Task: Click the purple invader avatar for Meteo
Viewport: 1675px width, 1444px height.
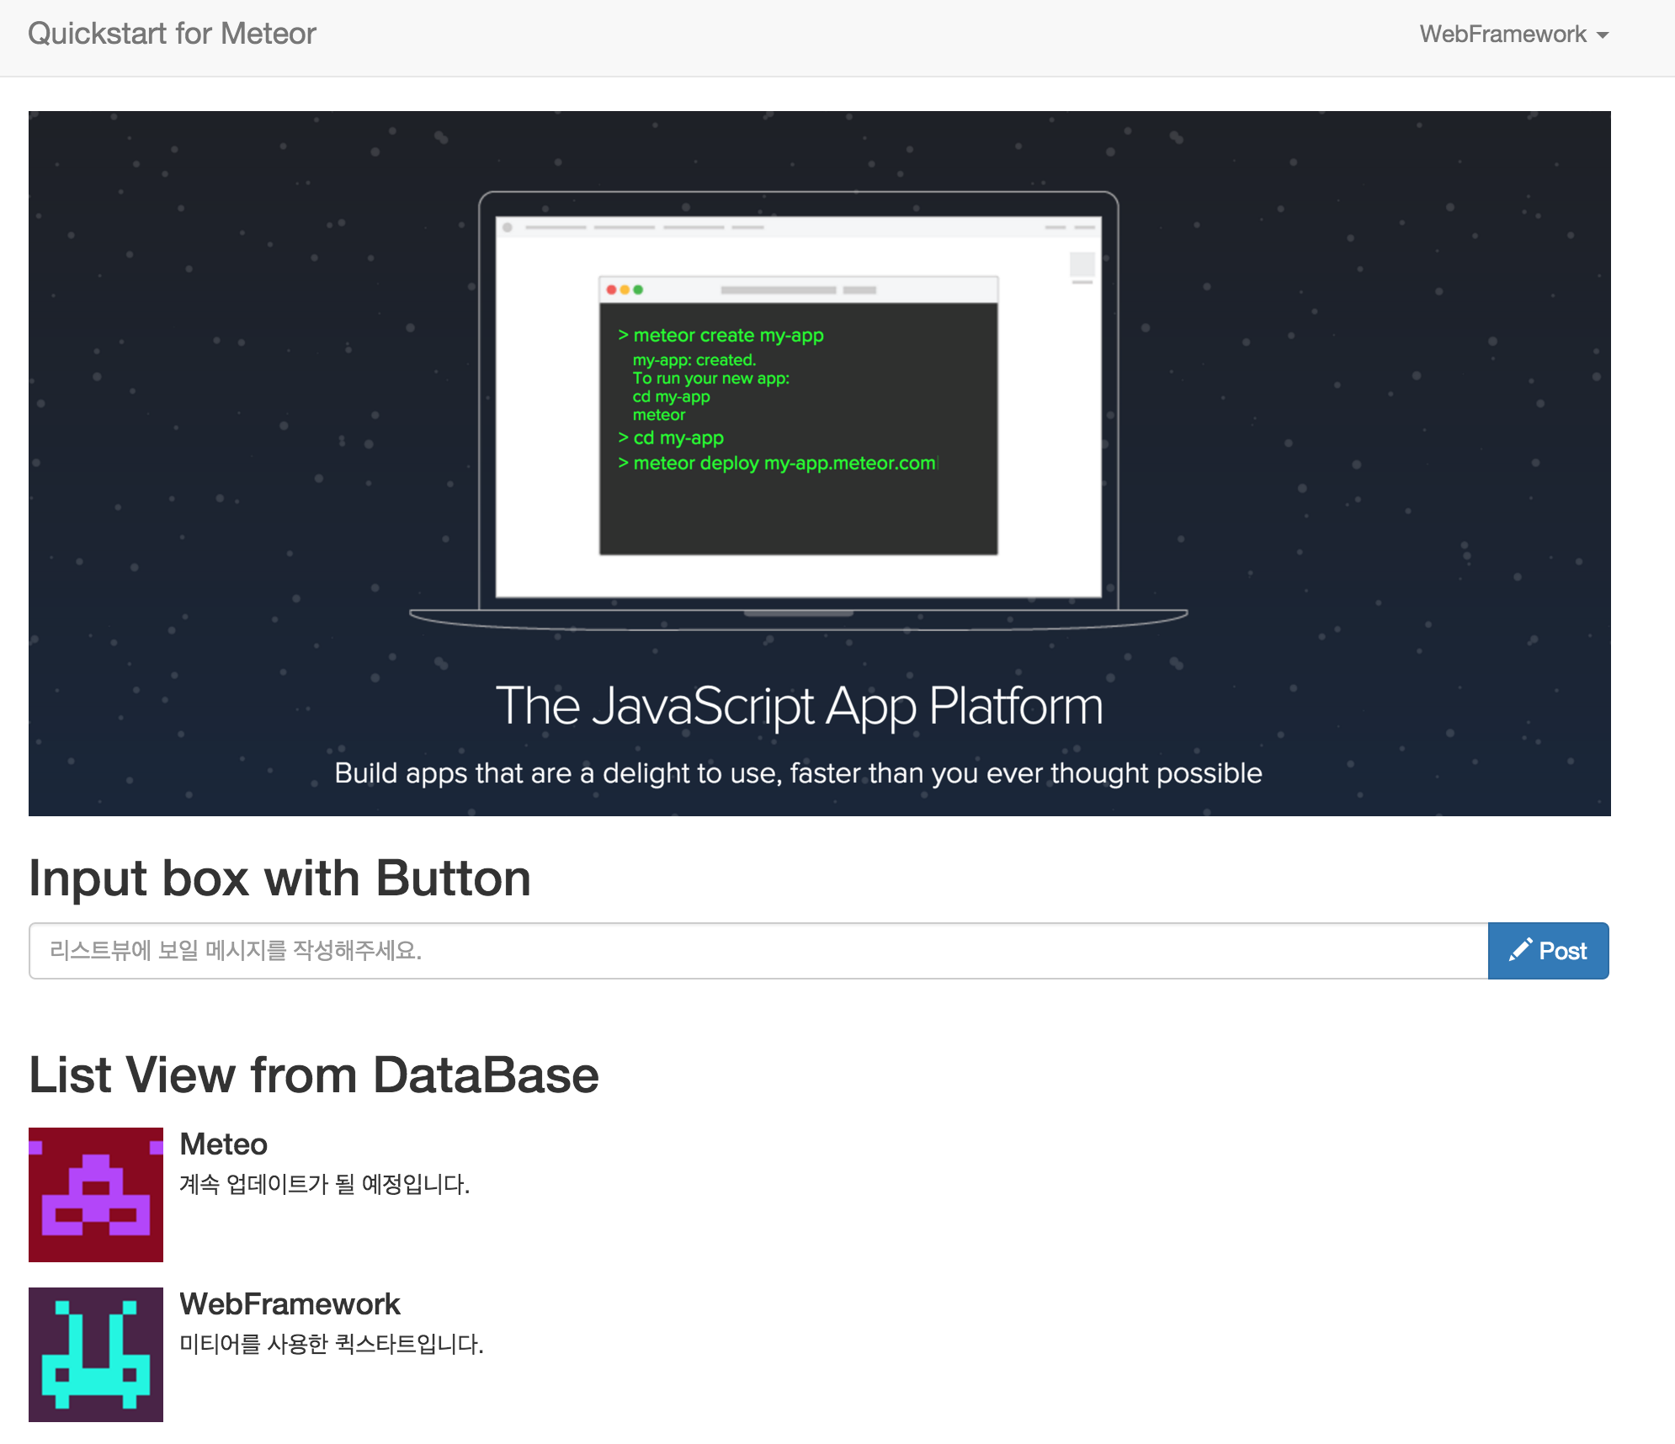Action: pyautogui.click(x=96, y=1195)
